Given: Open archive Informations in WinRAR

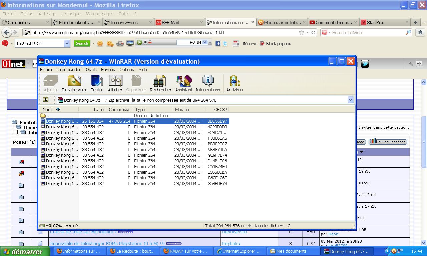Looking at the screenshot, I should coord(208,83).
